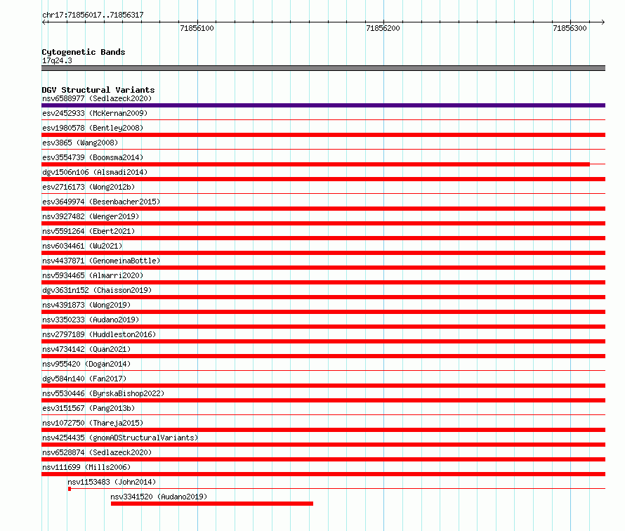This screenshot has height=531, width=625.
Task: Click the 71856100 ruler tick label
Action: (x=197, y=28)
